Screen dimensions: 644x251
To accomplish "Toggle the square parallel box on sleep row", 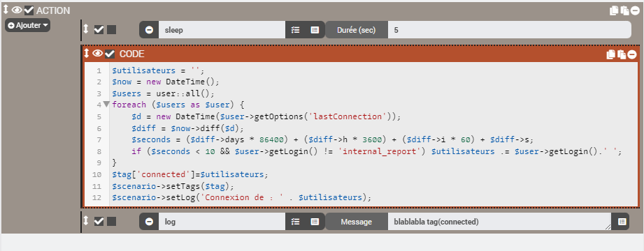I will [112, 29].
